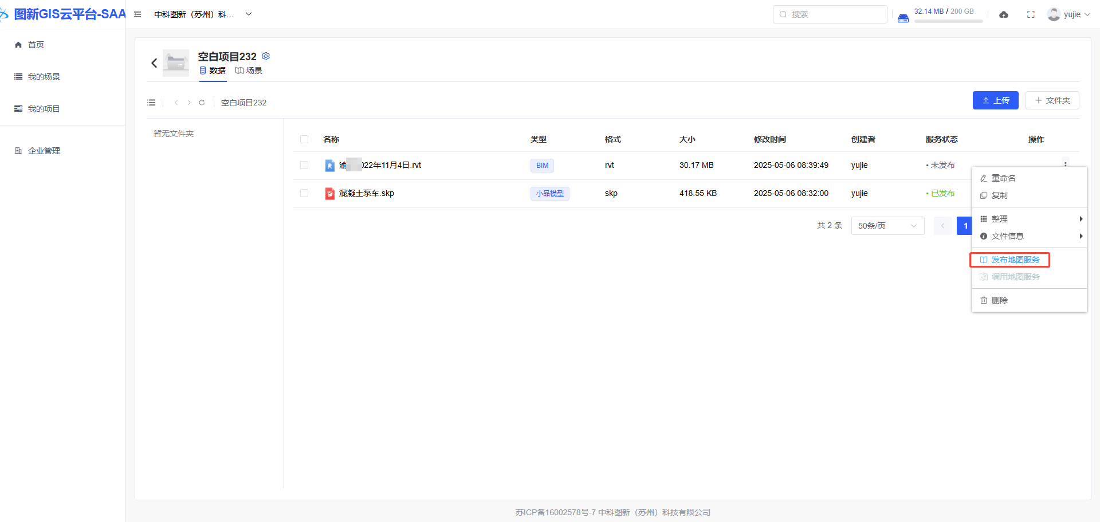
Task: Open the 50条/页 page size dropdown
Action: [887, 226]
